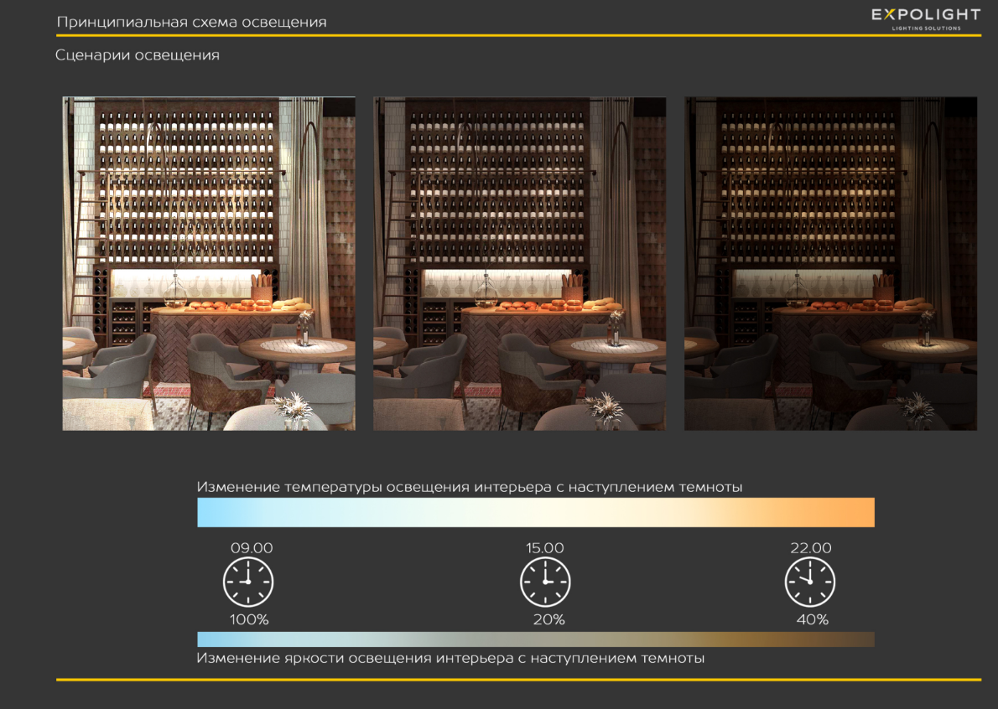
Task: Click the 'Изменение температуры освещения' caption
Action: click(470, 487)
